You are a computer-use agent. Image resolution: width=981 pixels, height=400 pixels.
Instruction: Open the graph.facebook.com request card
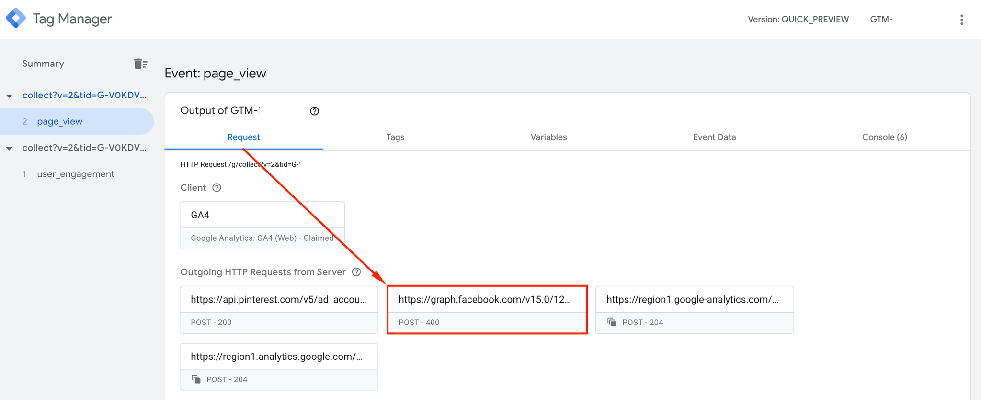(487, 310)
